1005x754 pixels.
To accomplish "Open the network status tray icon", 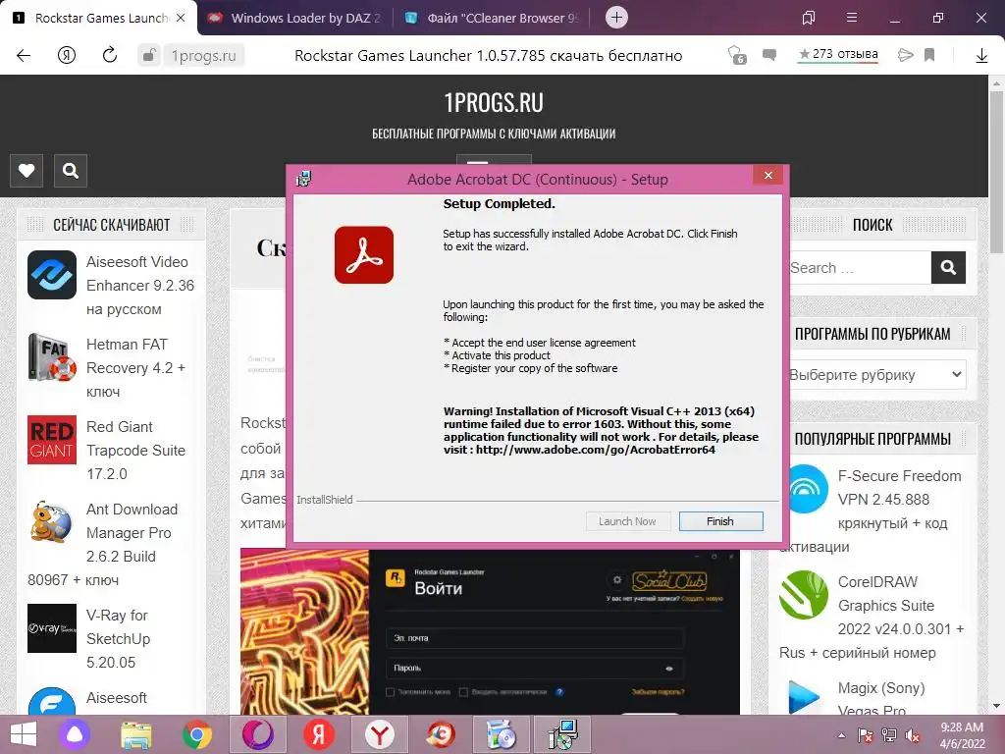I will [x=889, y=735].
